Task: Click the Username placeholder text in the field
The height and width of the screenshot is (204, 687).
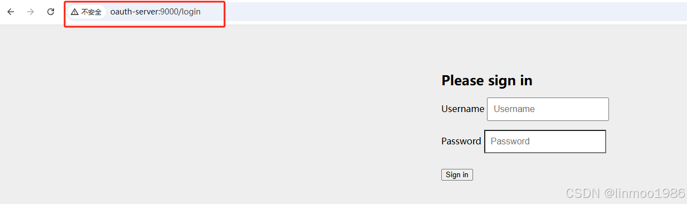Action: coord(514,109)
